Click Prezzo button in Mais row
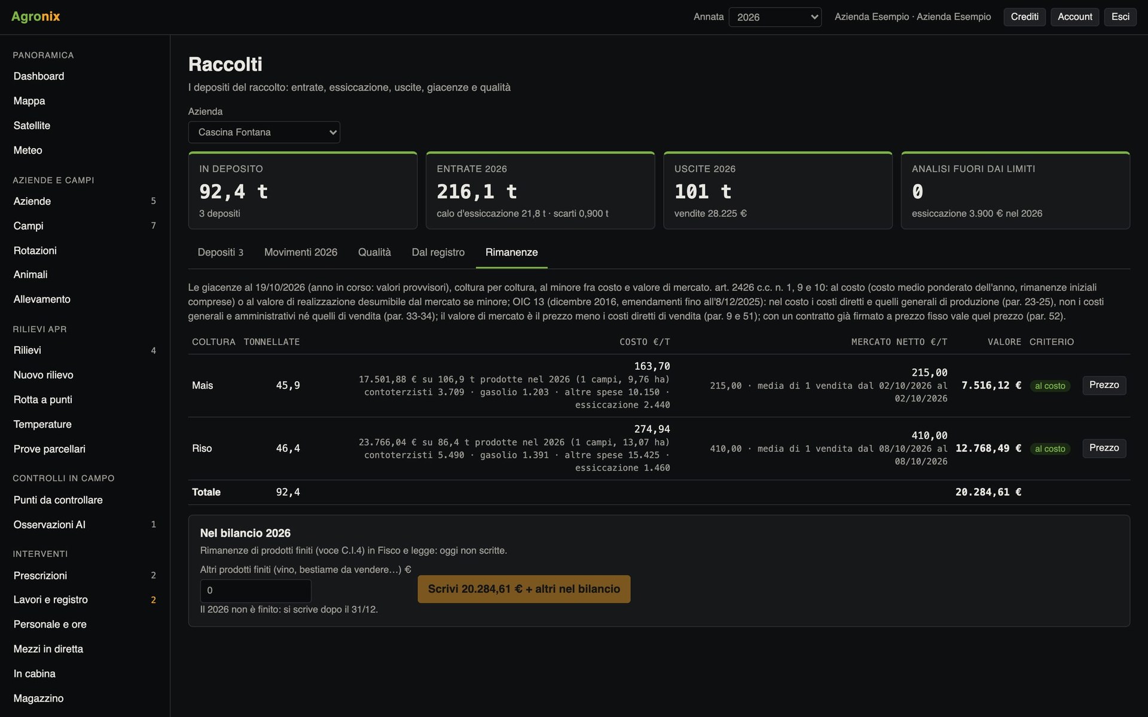This screenshot has height=717, width=1148. 1104,385
